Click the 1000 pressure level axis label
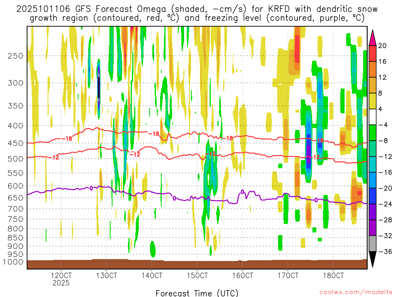This screenshot has height=297, width=396. tap(14, 262)
